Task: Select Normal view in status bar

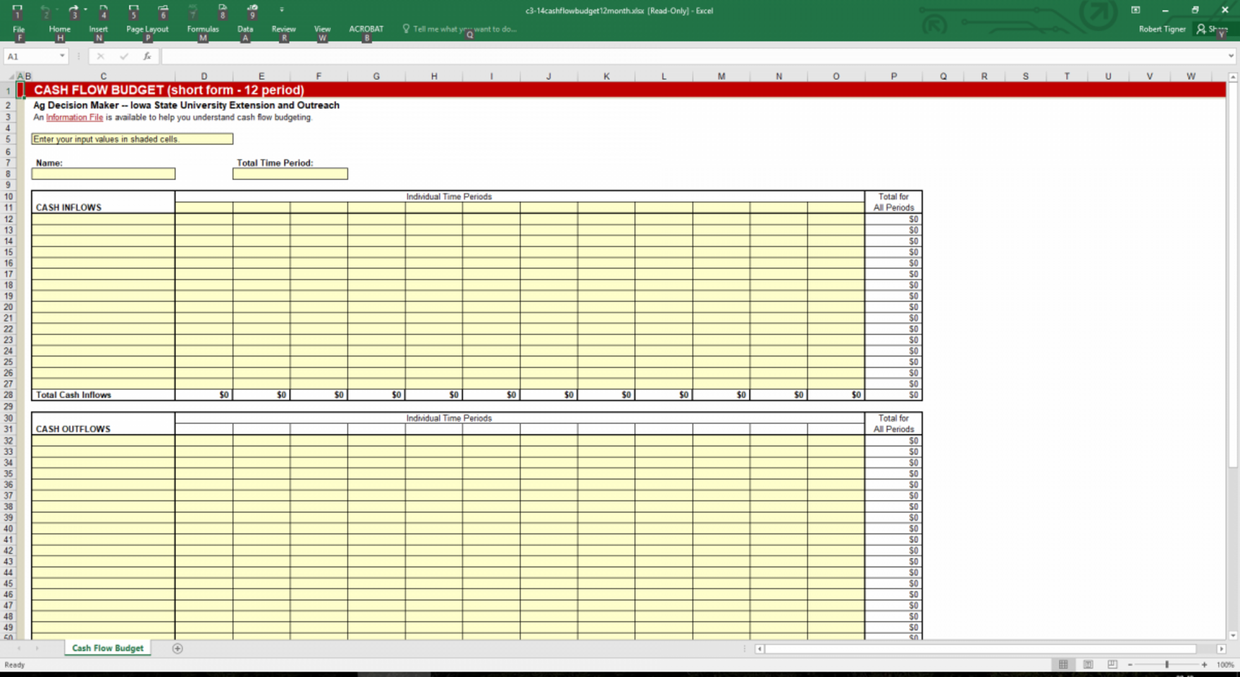Action: [x=1063, y=665]
